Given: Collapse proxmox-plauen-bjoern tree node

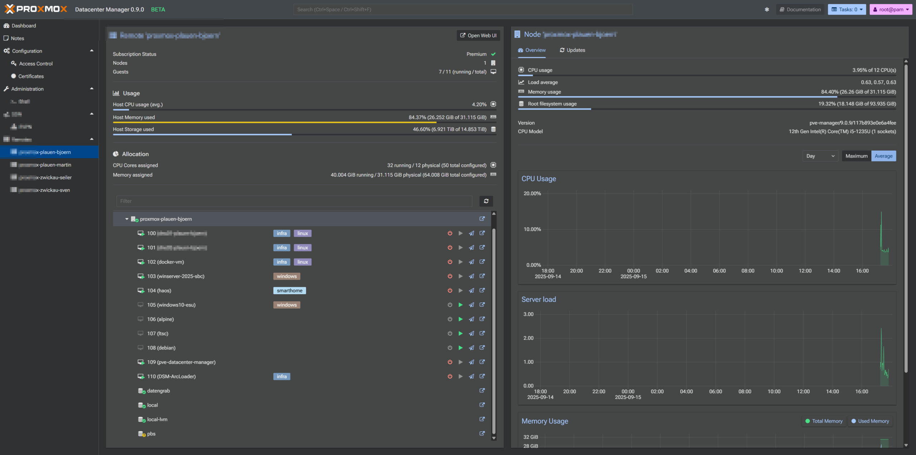Looking at the screenshot, I should (127, 219).
